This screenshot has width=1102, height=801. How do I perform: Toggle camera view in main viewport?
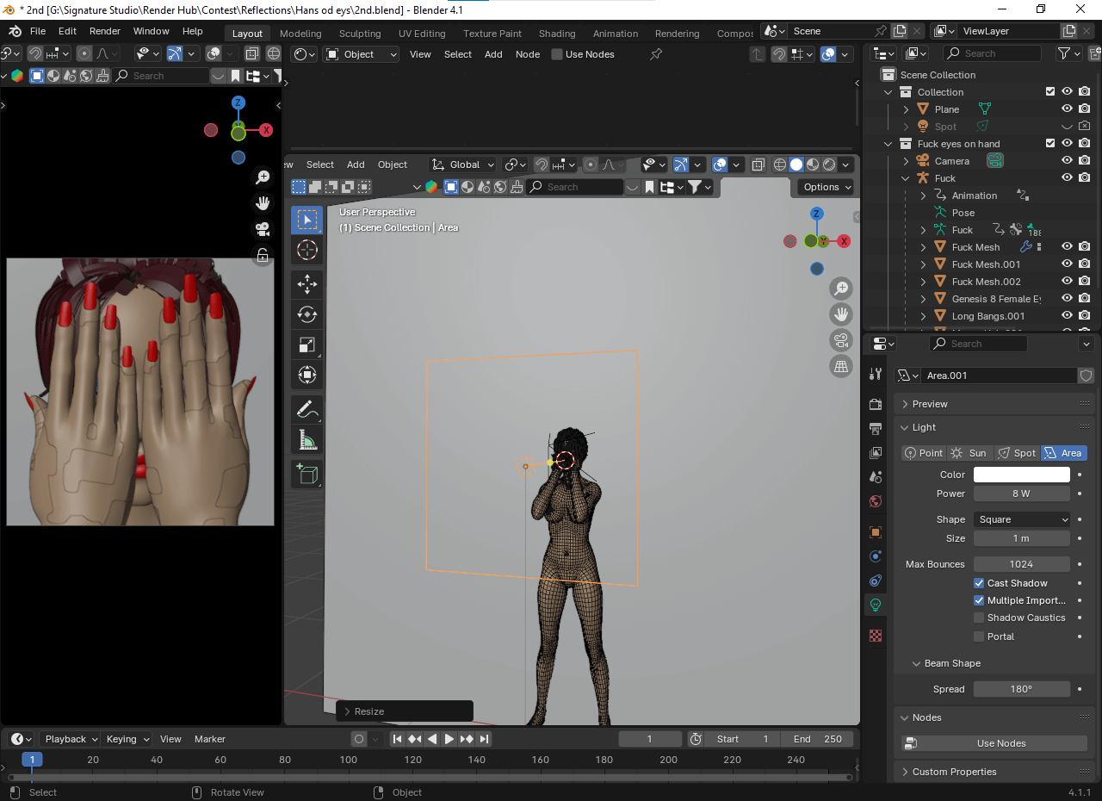click(841, 340)
